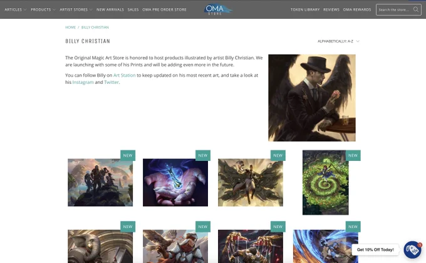Go to the Reviews page
The image size is (426, 263).
point(331,9)
